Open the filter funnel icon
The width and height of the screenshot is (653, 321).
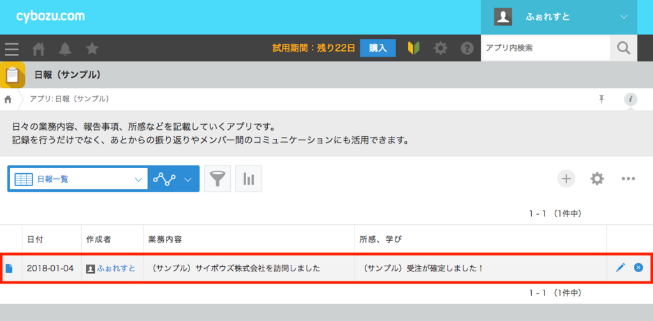217,179
